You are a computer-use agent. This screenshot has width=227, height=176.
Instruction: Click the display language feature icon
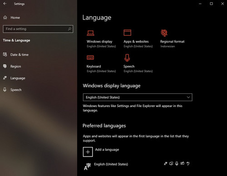[x=165, y=163]
